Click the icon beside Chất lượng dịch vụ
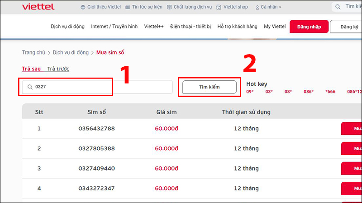The image size is (362, 203). (x=170, y=7)
